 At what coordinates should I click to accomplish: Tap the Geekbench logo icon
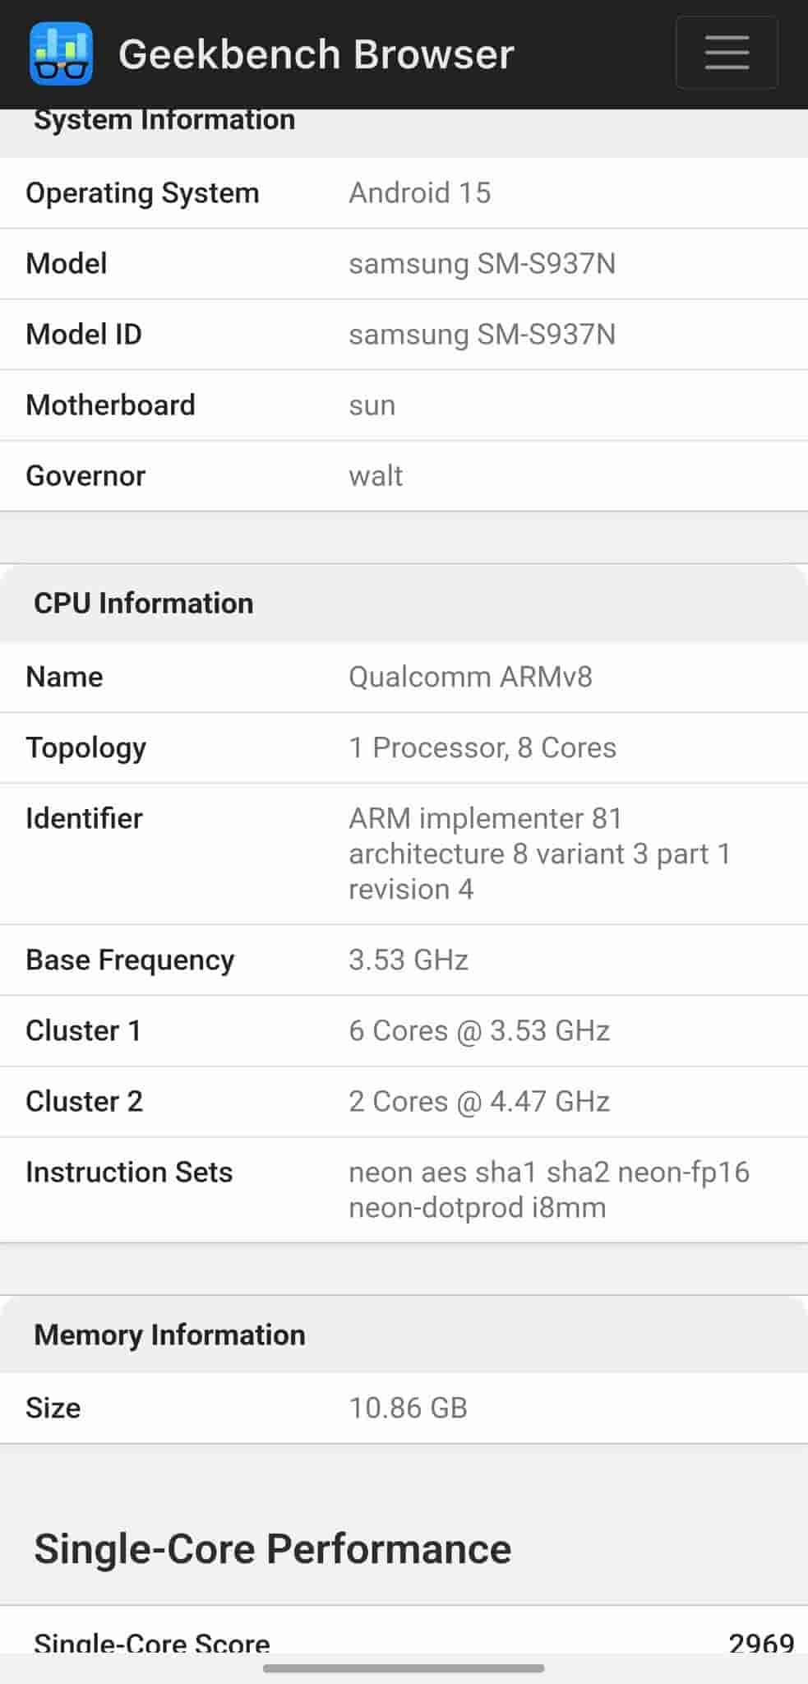[61, 53]
